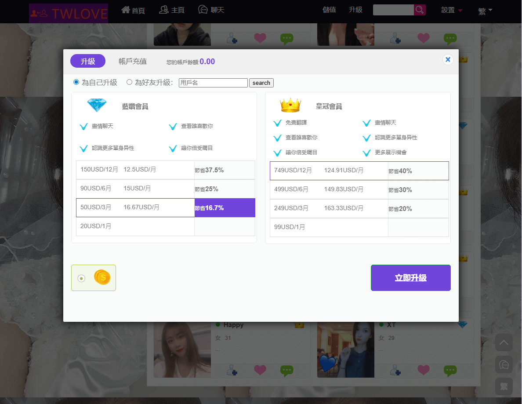Select 為自己升級 radio option

76,82
